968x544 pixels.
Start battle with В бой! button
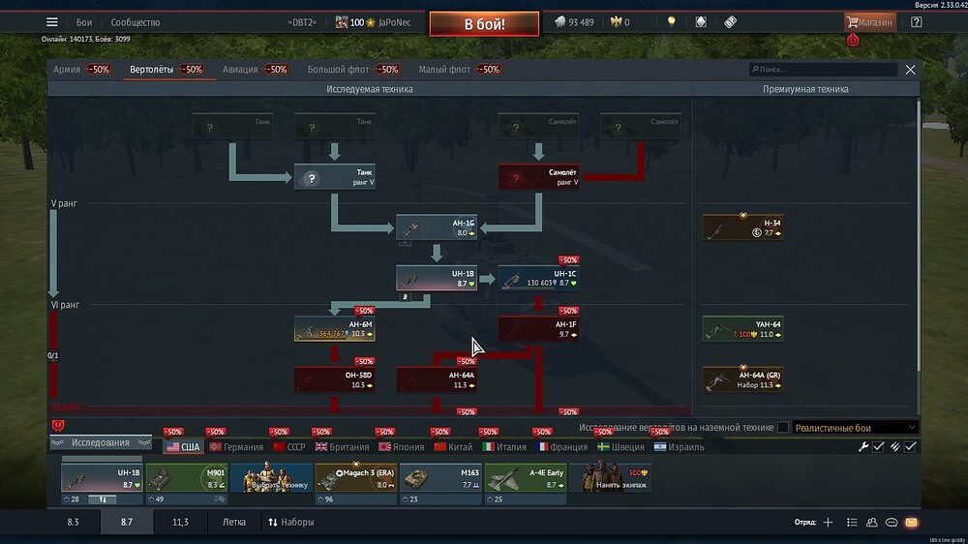484,24
